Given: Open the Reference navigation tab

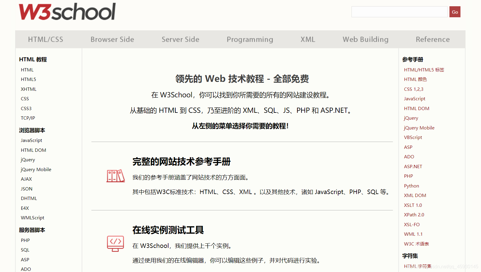Looking at the screenshot, I should [x=433, y=39].
